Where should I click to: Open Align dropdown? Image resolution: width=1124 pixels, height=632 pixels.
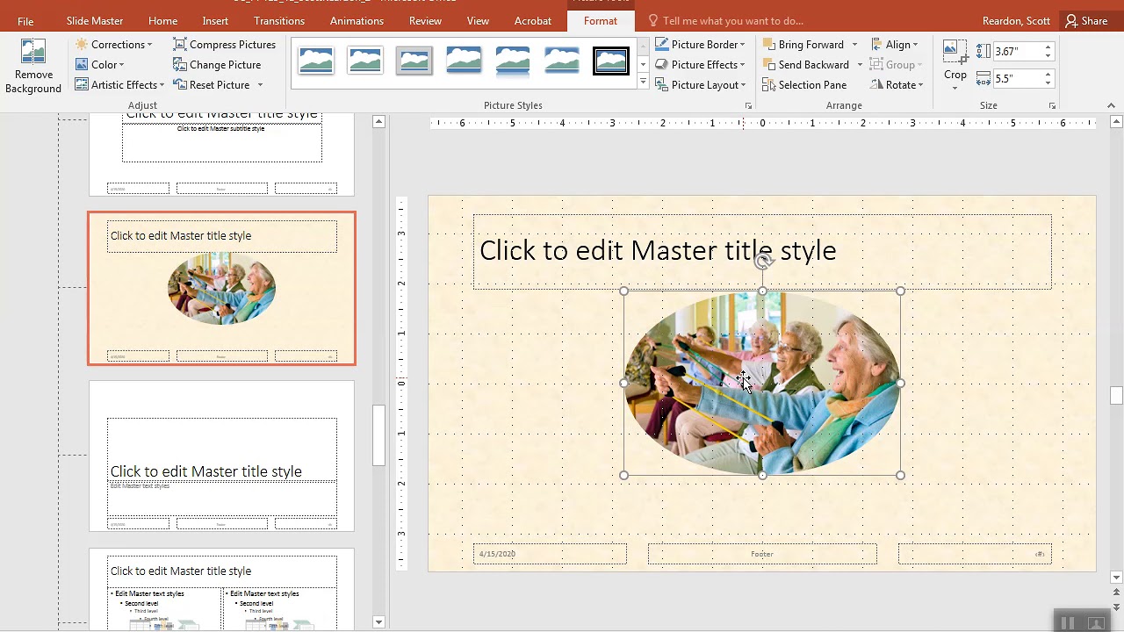tap(895, 45)
